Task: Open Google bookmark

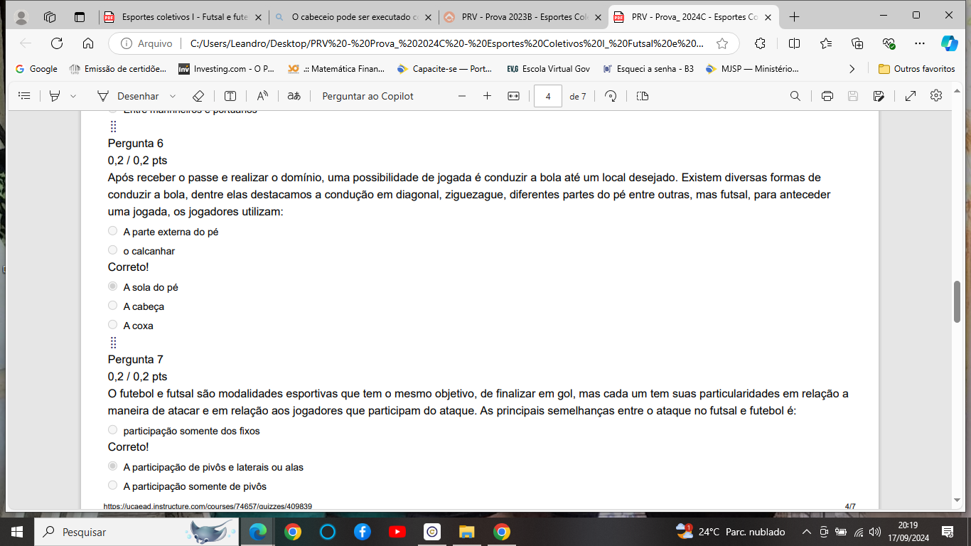Action: tap(36, 69)
